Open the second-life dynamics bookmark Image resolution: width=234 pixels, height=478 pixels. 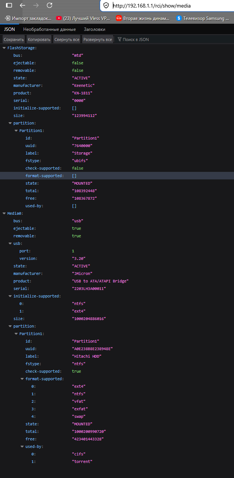(x=142, y=18)
